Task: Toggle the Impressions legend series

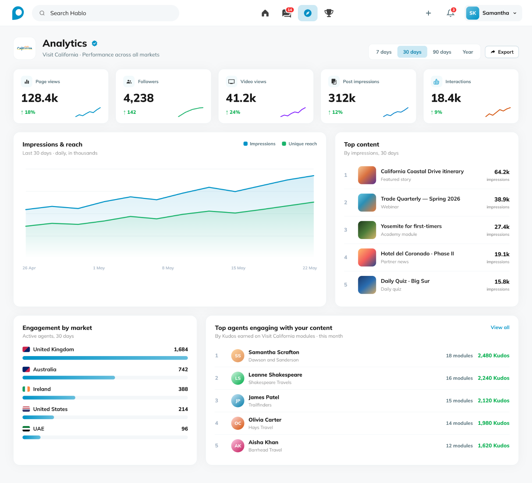Action: 259,144
